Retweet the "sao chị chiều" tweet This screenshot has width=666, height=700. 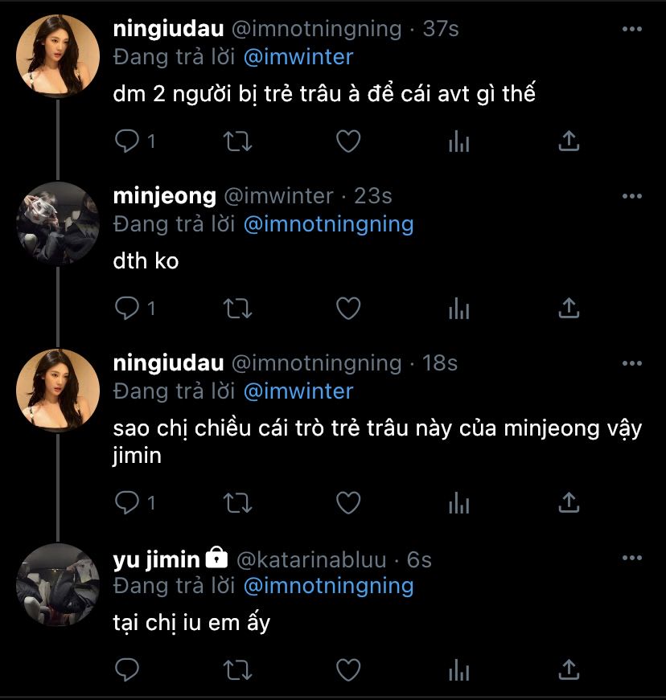pyautogui.click(x=236, y=503)
